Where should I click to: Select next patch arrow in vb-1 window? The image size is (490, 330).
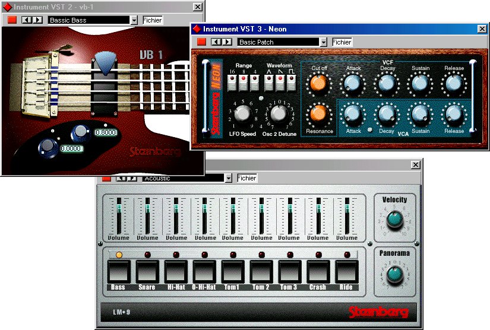tap(37, 20)
